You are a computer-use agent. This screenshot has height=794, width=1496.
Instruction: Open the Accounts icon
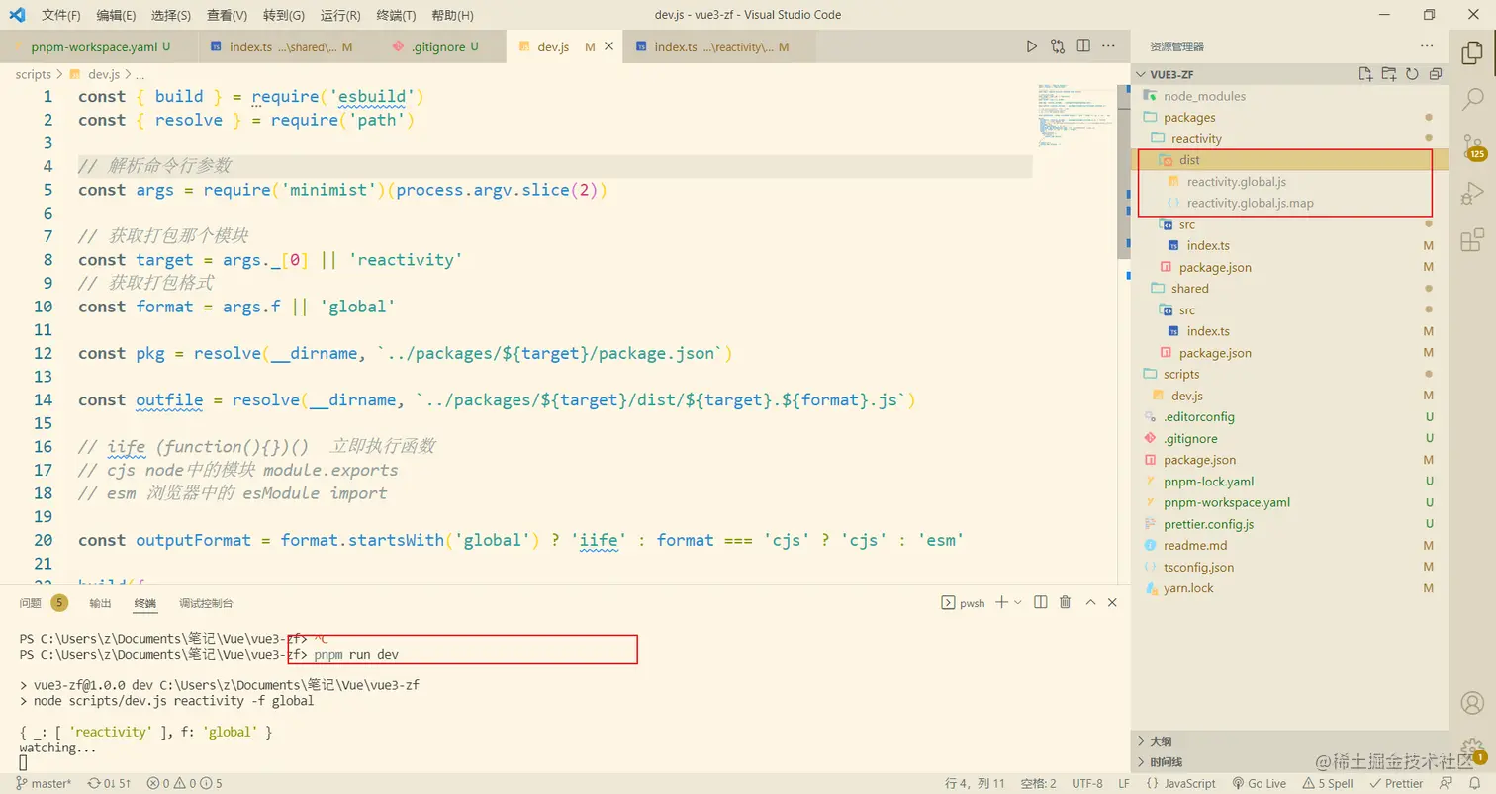pyautogui.click(x=1472, y=703)
